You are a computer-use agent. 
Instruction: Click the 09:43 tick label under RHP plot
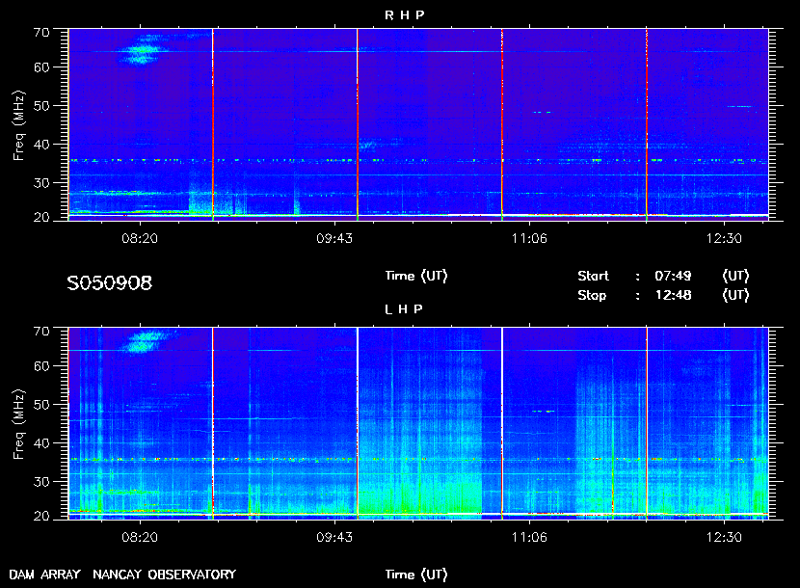pos(334,238)
